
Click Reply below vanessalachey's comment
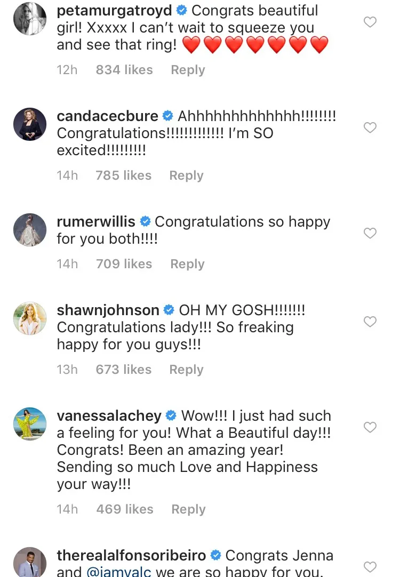188,509
